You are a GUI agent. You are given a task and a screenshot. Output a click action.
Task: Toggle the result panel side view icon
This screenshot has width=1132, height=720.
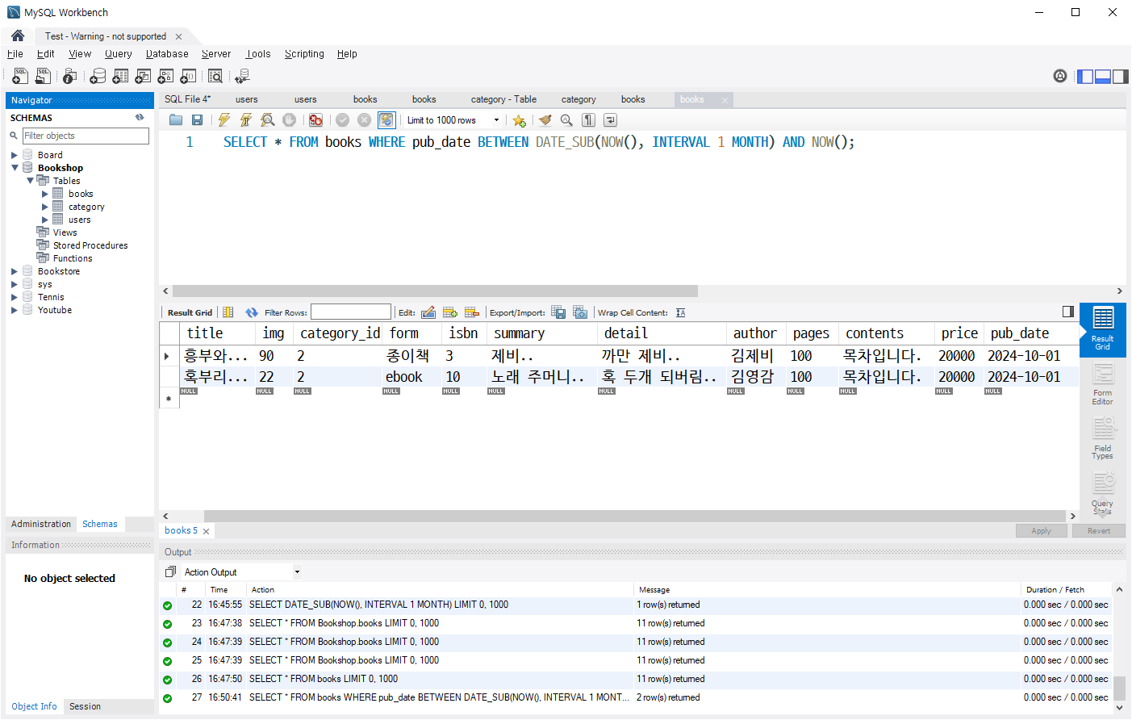pyautogui.click(x=1068, y=312)
